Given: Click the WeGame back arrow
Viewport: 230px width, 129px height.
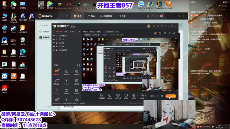Looking at the screenshot, I should point(62,16).
